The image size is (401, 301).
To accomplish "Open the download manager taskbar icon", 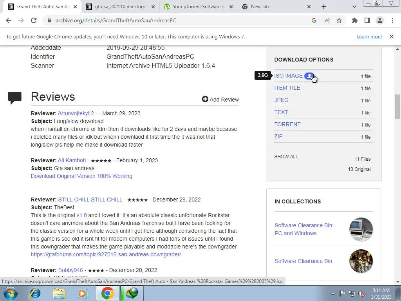I will (132, 293).
